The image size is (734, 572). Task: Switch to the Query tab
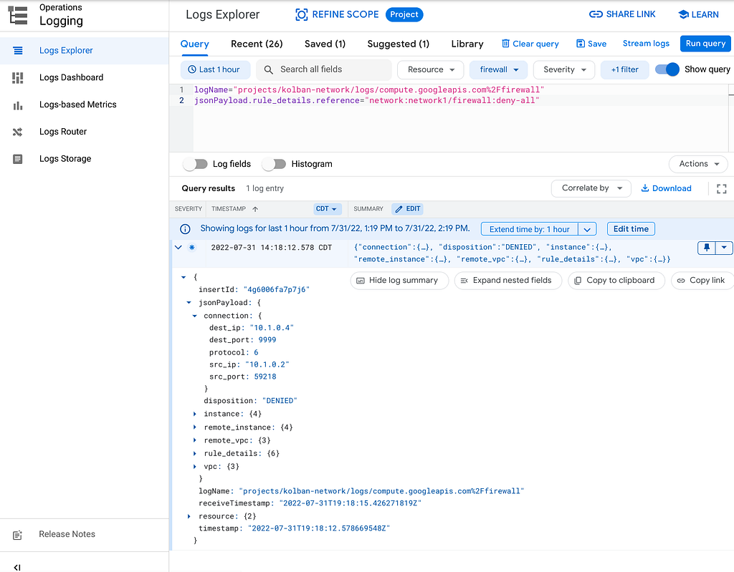point(195,44)
